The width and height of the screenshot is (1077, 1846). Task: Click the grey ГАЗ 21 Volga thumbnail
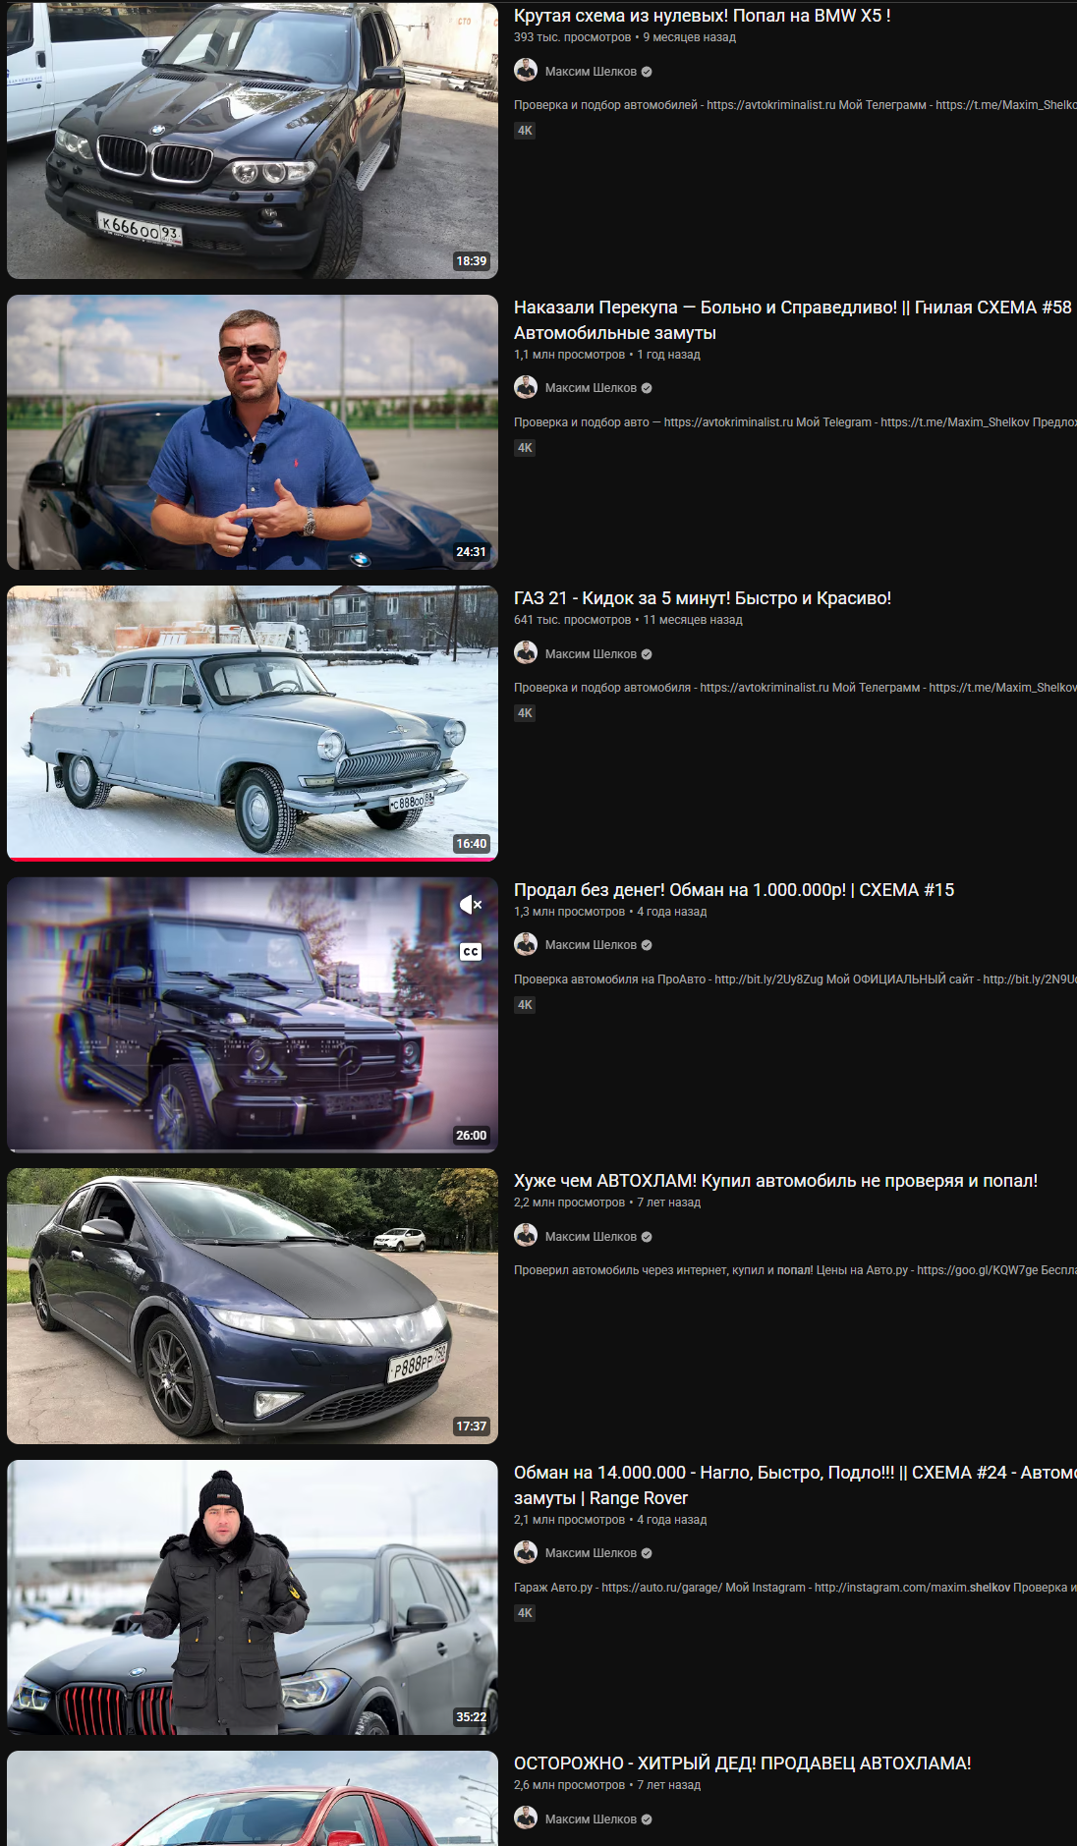(253, 723)
